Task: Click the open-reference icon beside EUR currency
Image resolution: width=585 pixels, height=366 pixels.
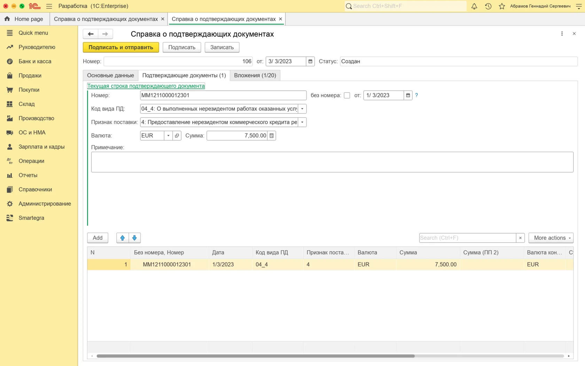Action: pyautogui.click(x=177, y=136)
